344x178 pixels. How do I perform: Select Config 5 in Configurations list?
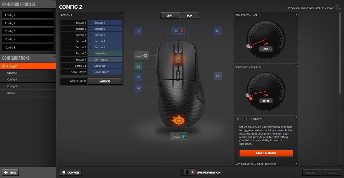[x=28, y=86]
